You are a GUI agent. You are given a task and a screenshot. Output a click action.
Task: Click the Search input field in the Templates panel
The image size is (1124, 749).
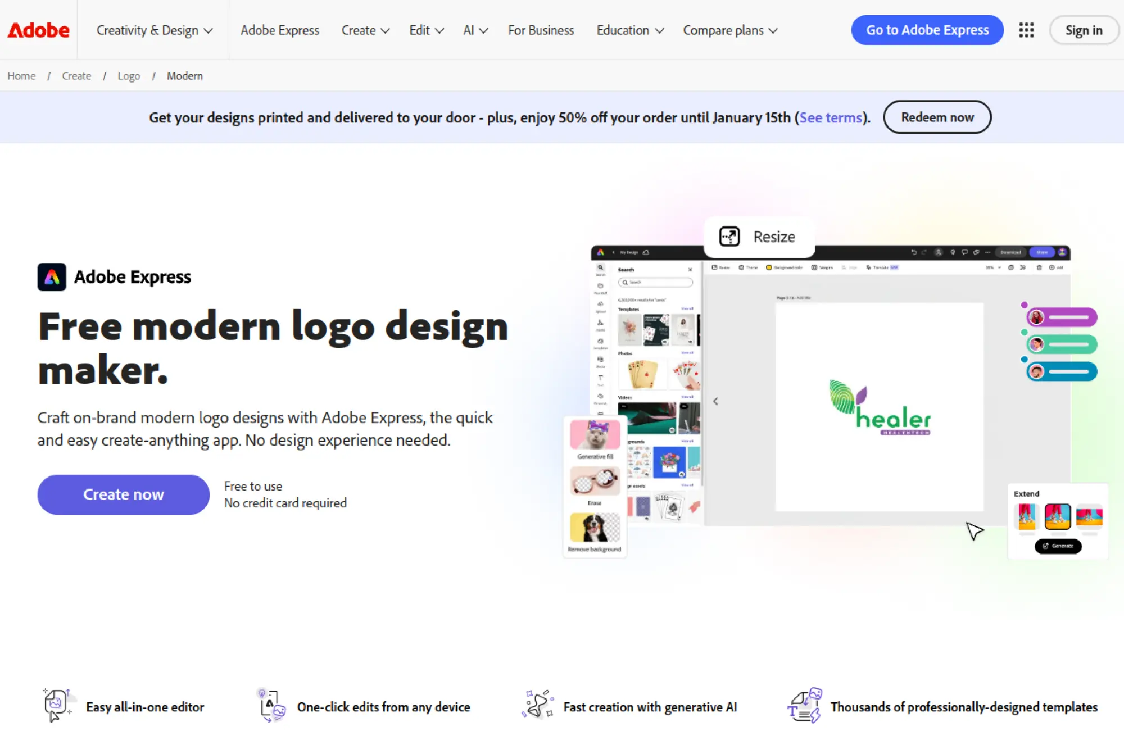click(656, 282)
